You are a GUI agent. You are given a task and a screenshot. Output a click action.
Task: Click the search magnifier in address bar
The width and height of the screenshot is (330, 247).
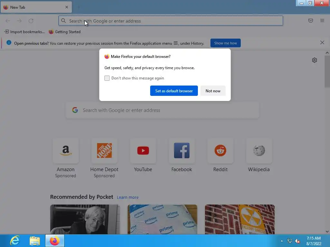pos(63,21)
